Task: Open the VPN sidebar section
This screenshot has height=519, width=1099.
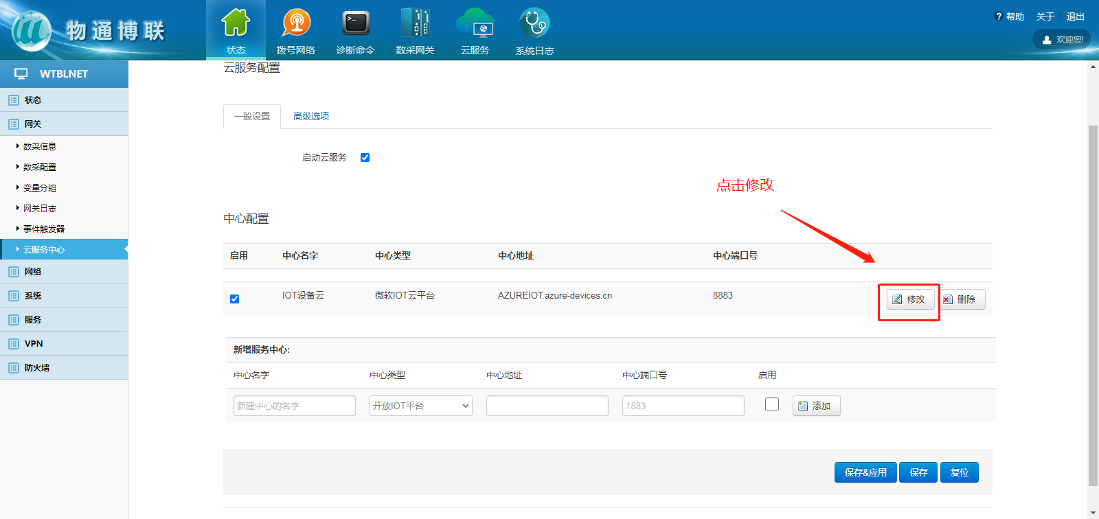Action: 64,344
